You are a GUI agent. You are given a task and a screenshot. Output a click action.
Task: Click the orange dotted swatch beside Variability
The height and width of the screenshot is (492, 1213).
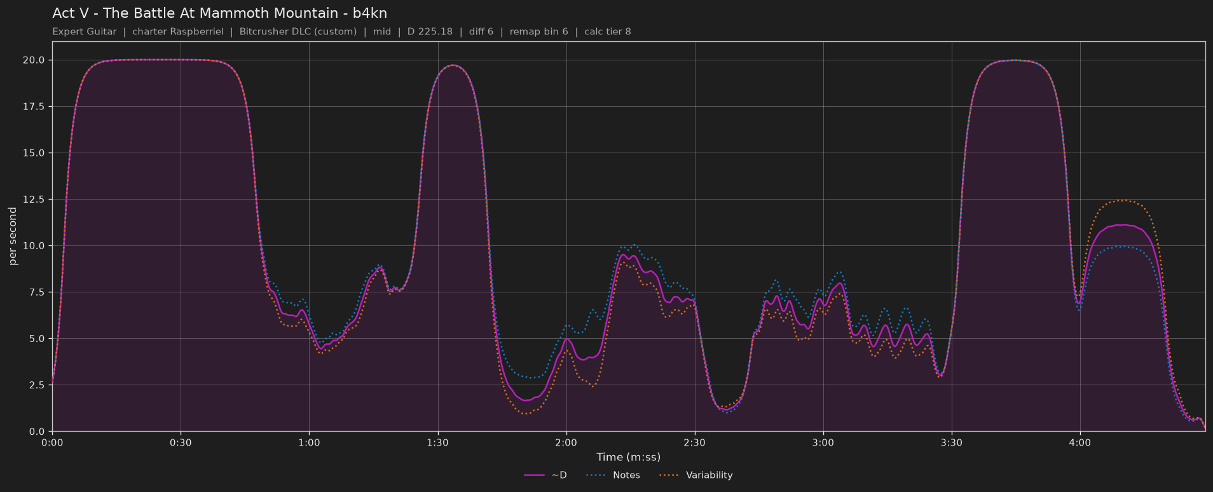[669, 475]
